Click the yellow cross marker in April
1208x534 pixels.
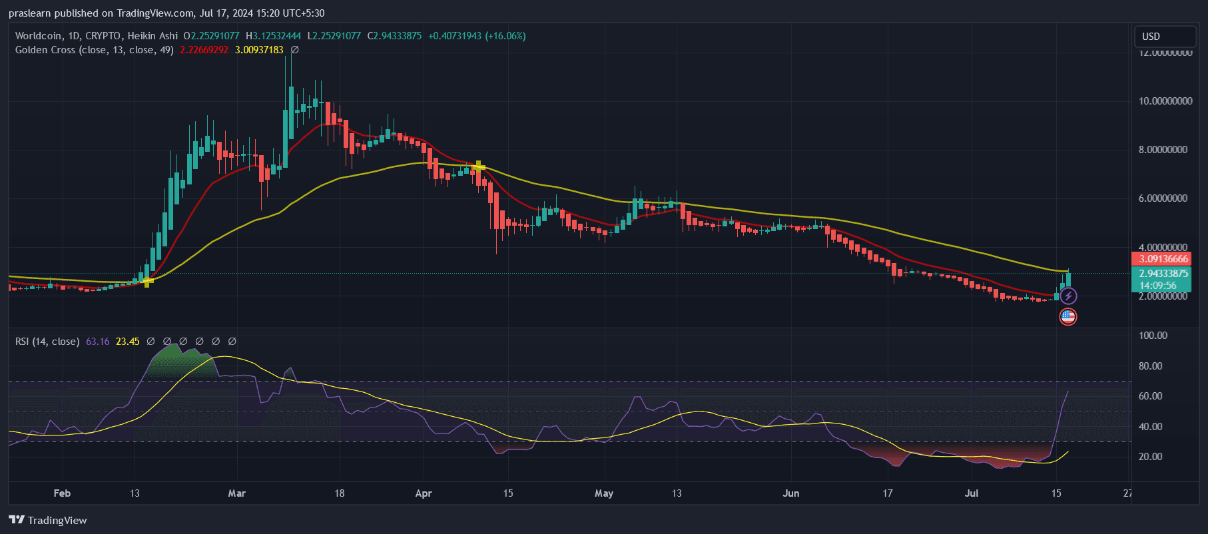pos(478,166)
